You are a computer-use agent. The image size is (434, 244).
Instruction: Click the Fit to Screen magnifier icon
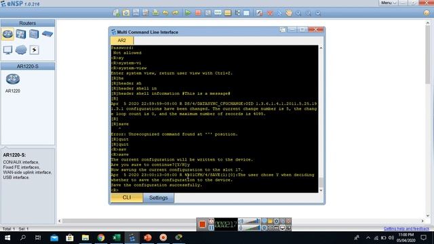pos(318,13)
